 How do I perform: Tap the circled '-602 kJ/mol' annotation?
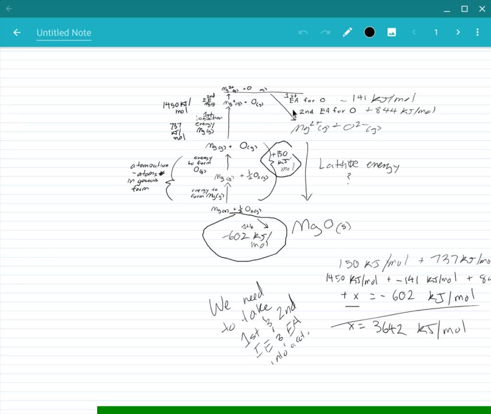pos(245,237)
